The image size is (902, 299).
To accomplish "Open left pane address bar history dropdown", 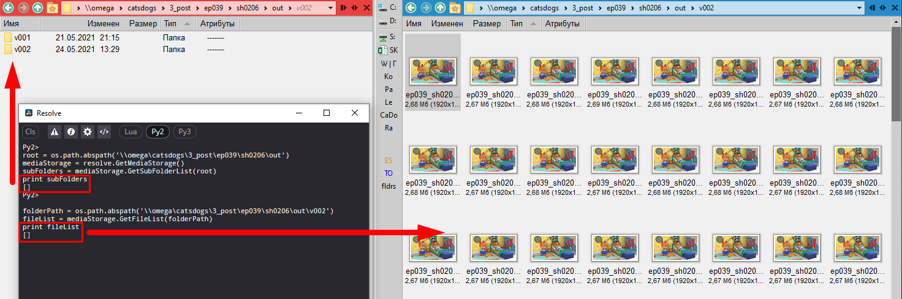I will point(331,8).
